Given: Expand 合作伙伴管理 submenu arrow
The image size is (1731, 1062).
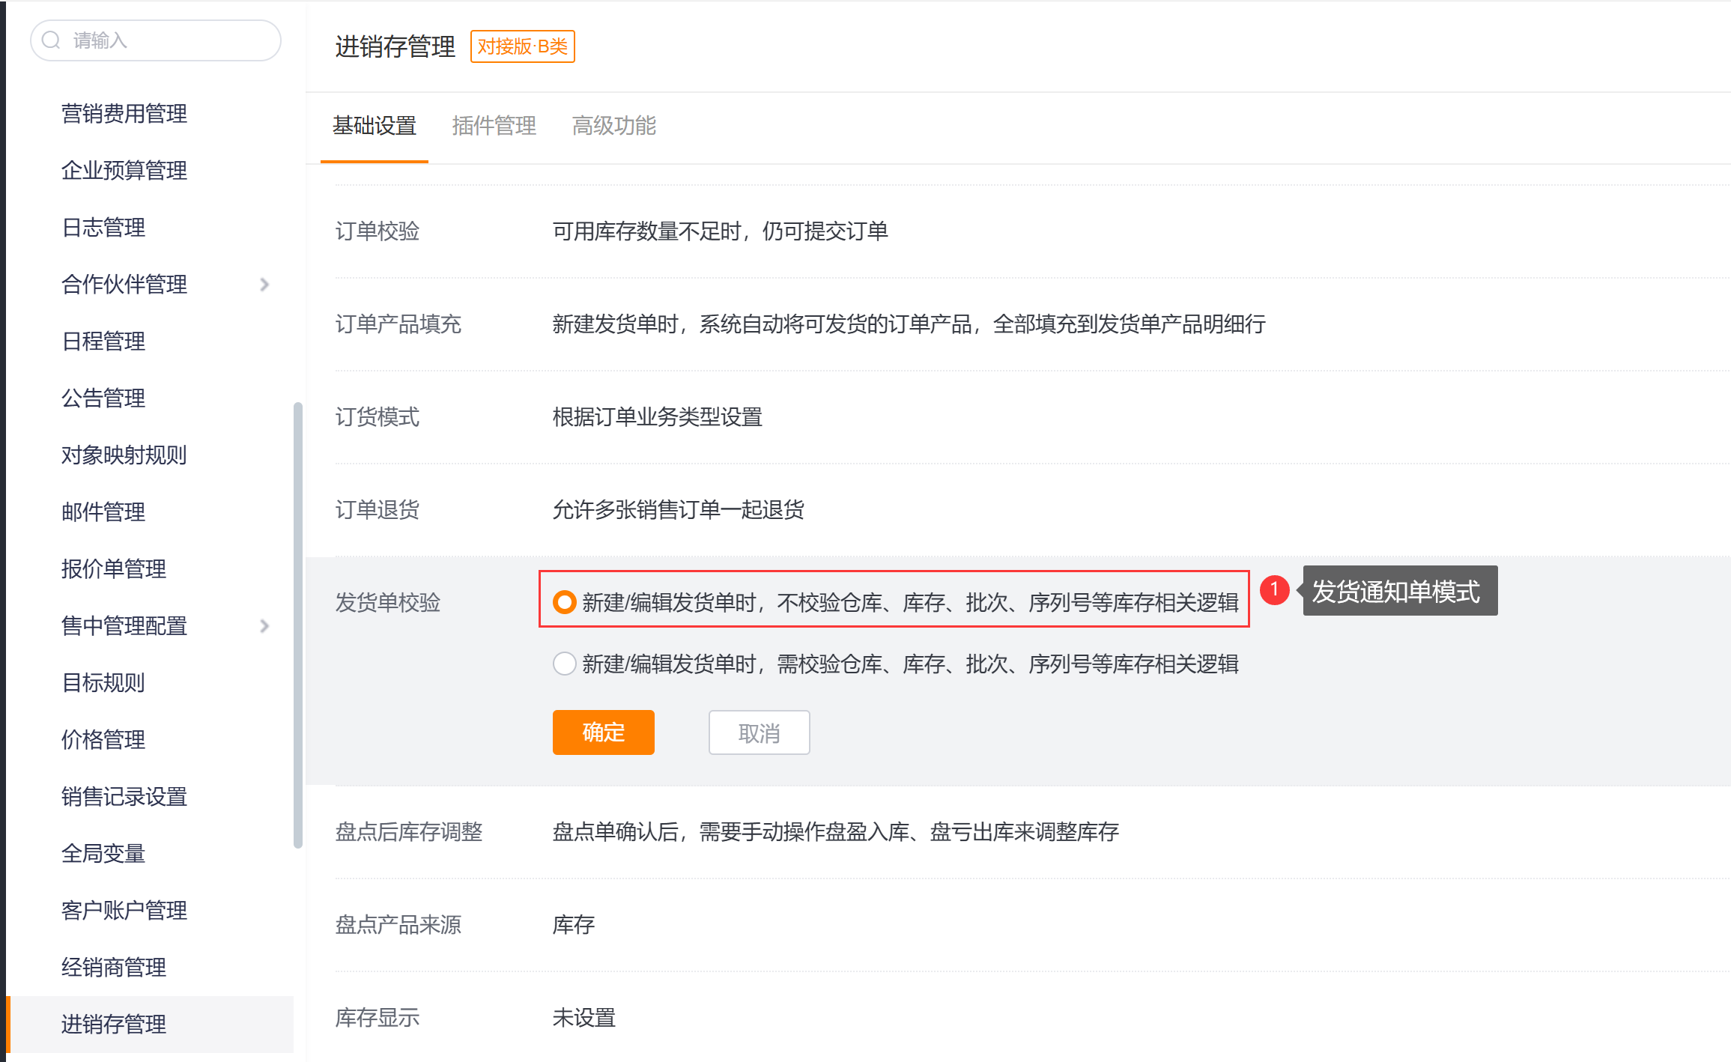Looking at the screenshot, I should (264, 285).
